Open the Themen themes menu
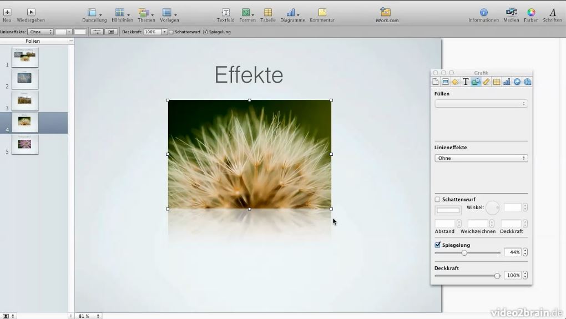566x319 pixels. coord(146,15)
